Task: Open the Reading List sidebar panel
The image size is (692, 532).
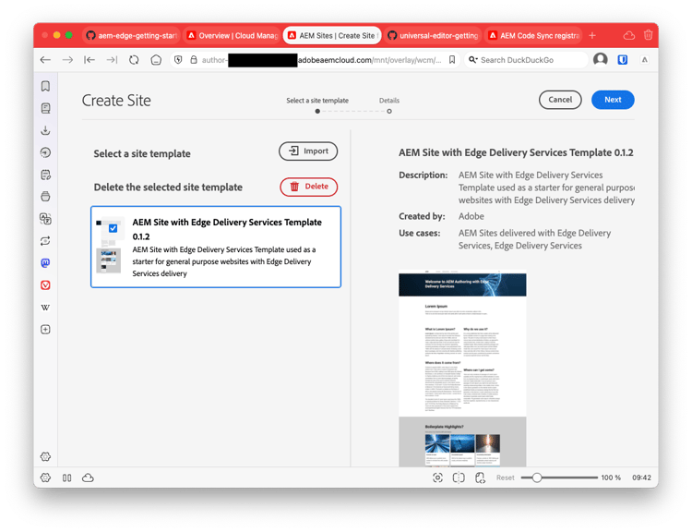Action: [45, 108]
